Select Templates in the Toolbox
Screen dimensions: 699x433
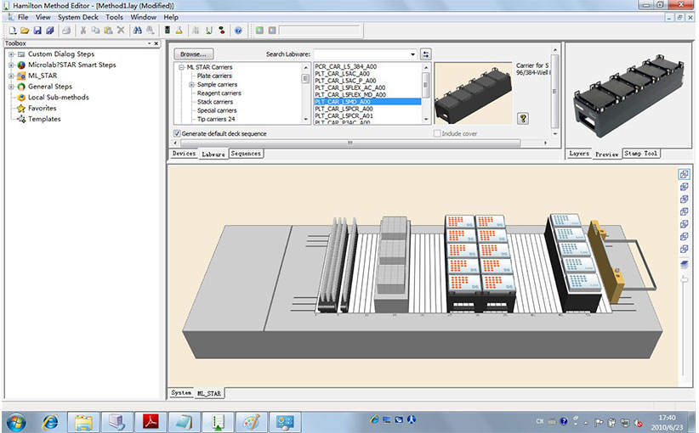coord(44,119)
